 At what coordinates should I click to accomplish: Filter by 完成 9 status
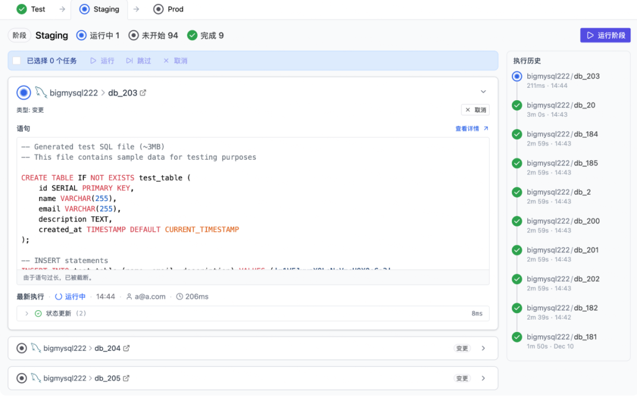(x=206, y=35)
